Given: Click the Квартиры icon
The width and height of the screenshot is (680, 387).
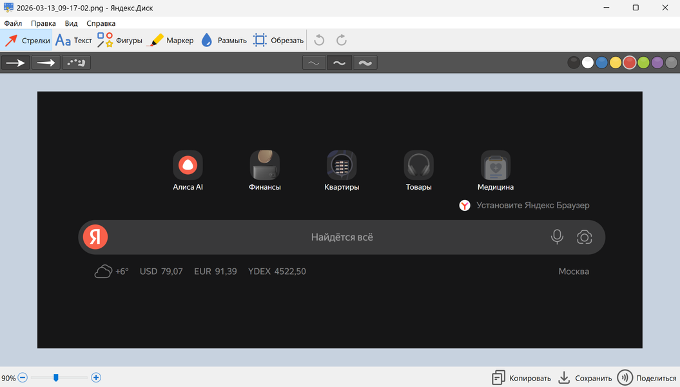Looking at the screenshot, I should [342, 165].
